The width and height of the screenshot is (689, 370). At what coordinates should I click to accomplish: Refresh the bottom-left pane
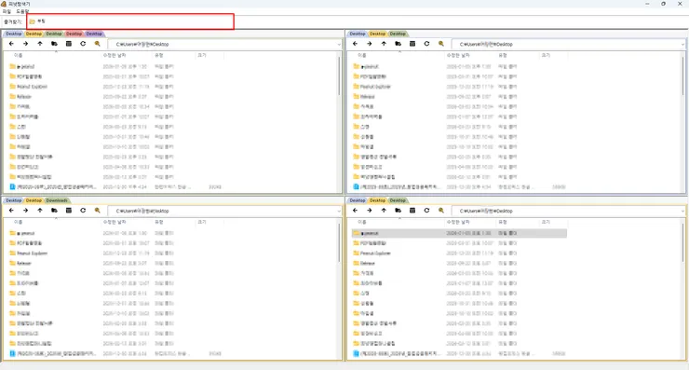(83, 211)
